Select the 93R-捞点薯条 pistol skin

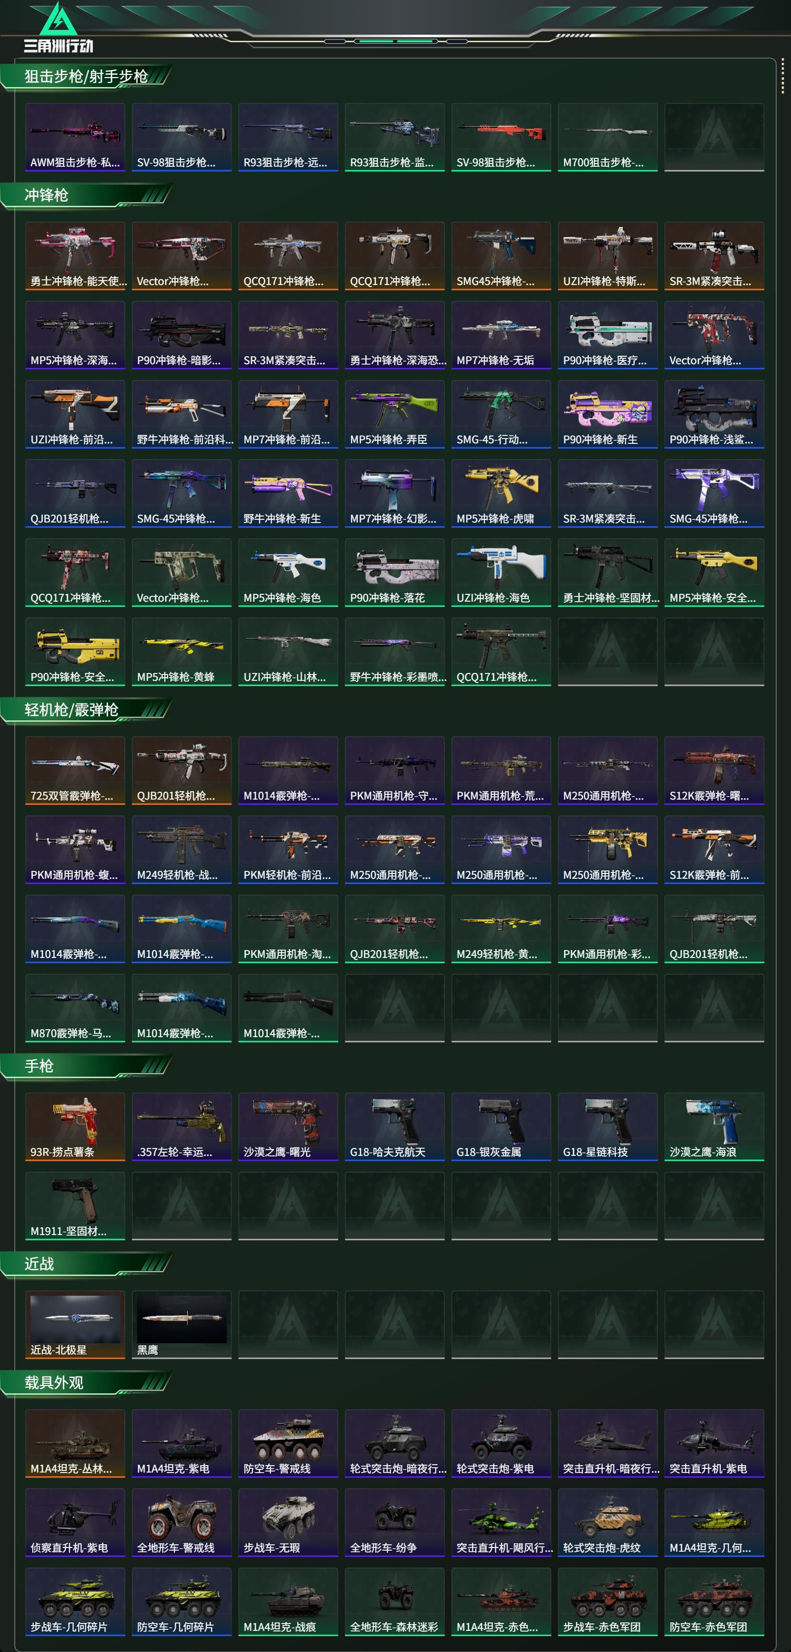point(75,1127)
